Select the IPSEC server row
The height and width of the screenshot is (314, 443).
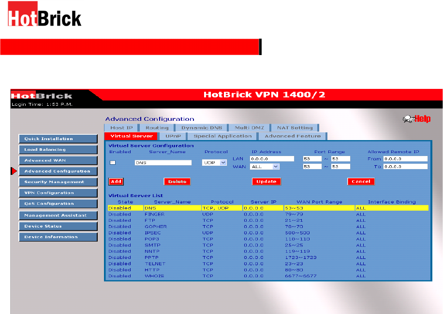(x=268, y=233)
